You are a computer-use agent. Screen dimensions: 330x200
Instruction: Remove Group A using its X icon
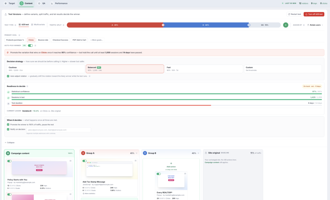(137, 153)
